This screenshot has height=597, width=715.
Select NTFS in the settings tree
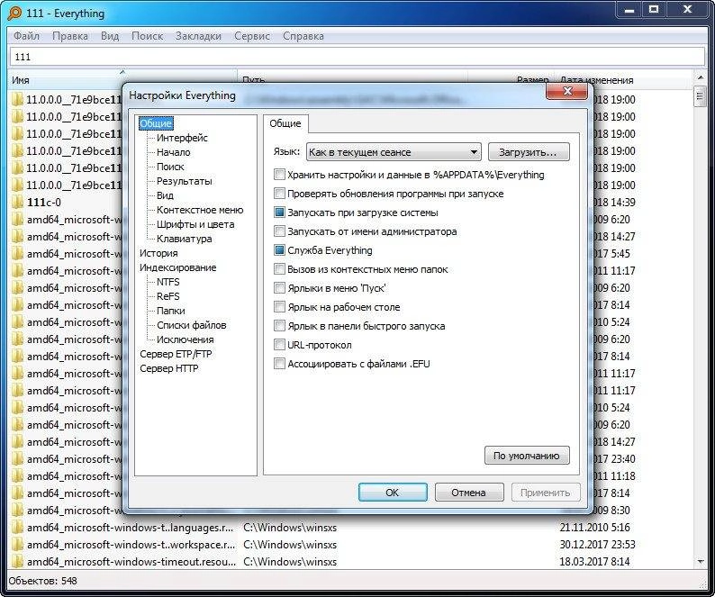click(167, 282)
